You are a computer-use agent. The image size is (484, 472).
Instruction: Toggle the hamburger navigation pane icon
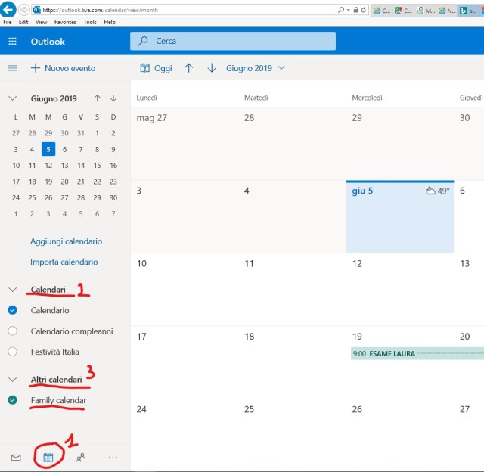12,68
